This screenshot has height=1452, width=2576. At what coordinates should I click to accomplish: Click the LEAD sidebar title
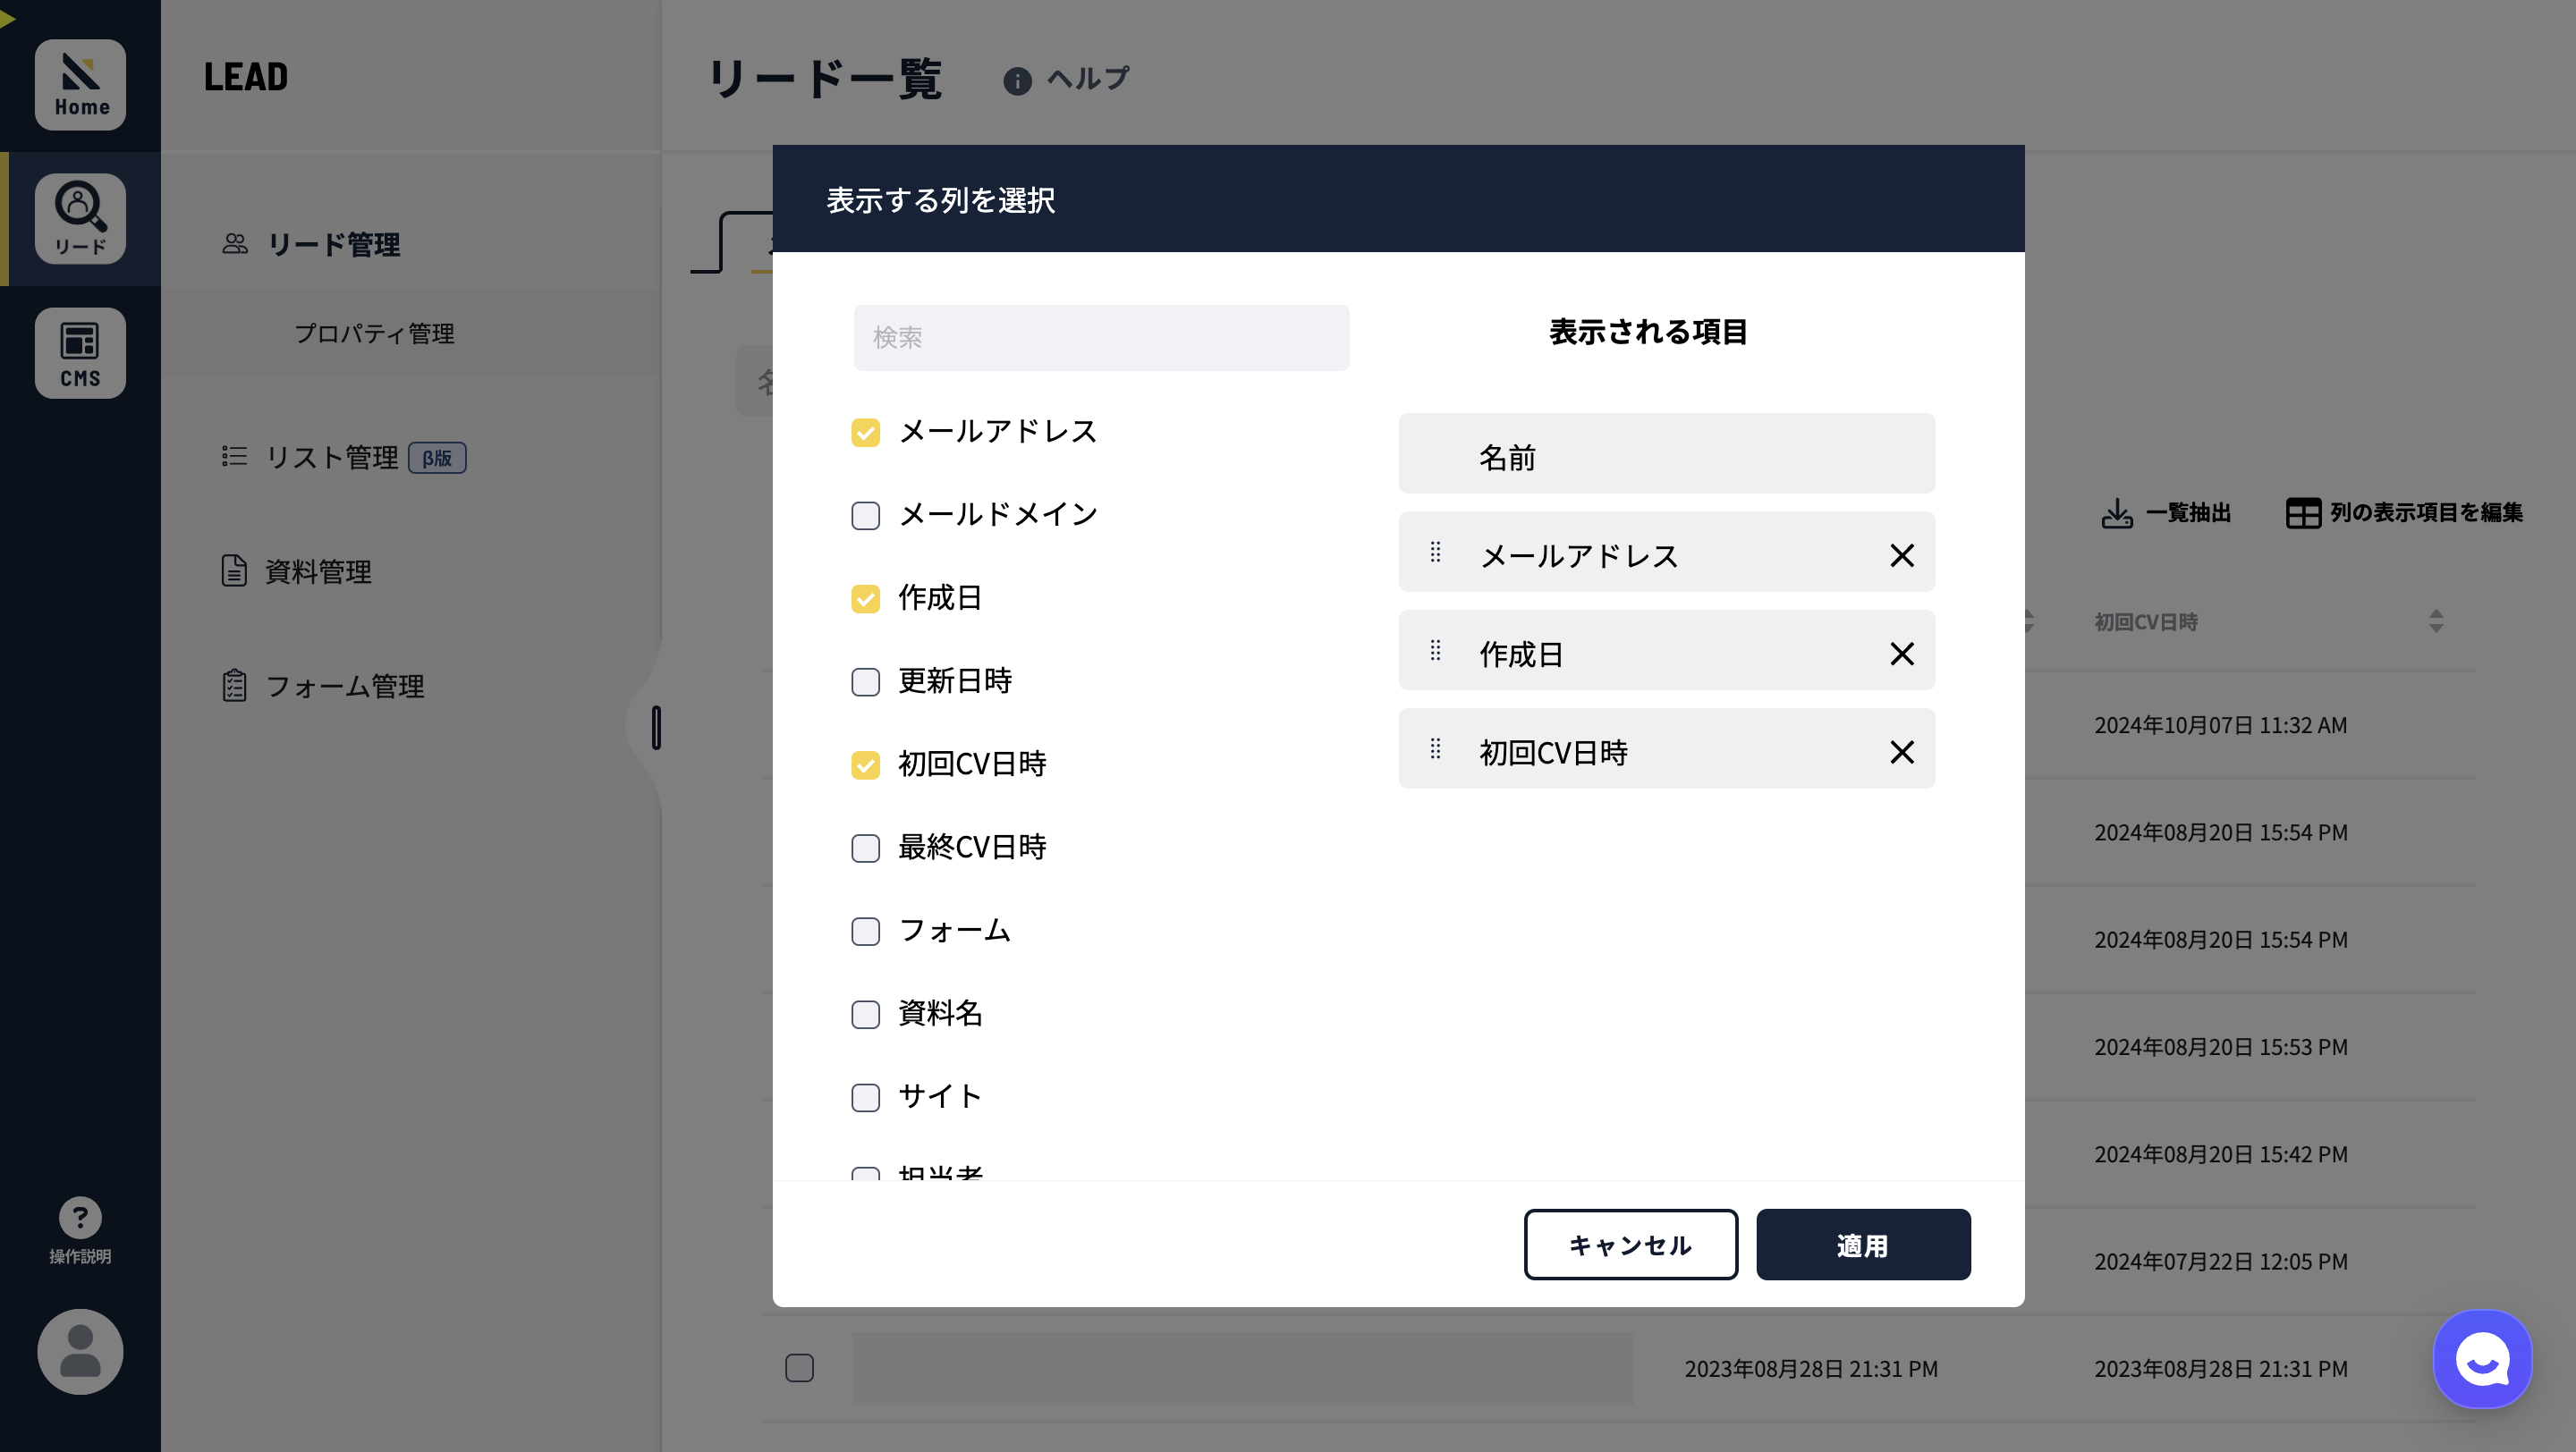(x=246, y=77)
